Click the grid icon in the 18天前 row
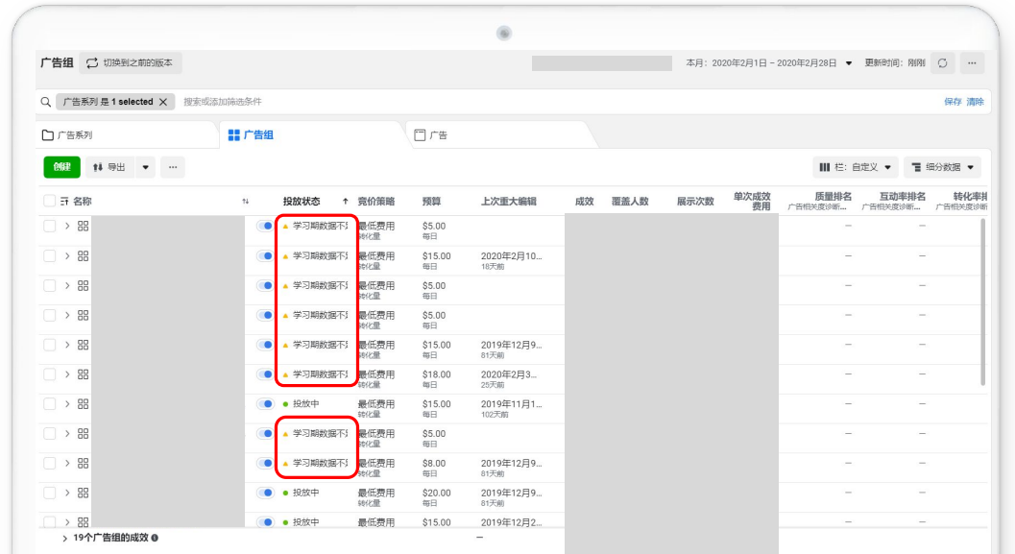This screenshot has width=1015, height=554. coord(83,255)
